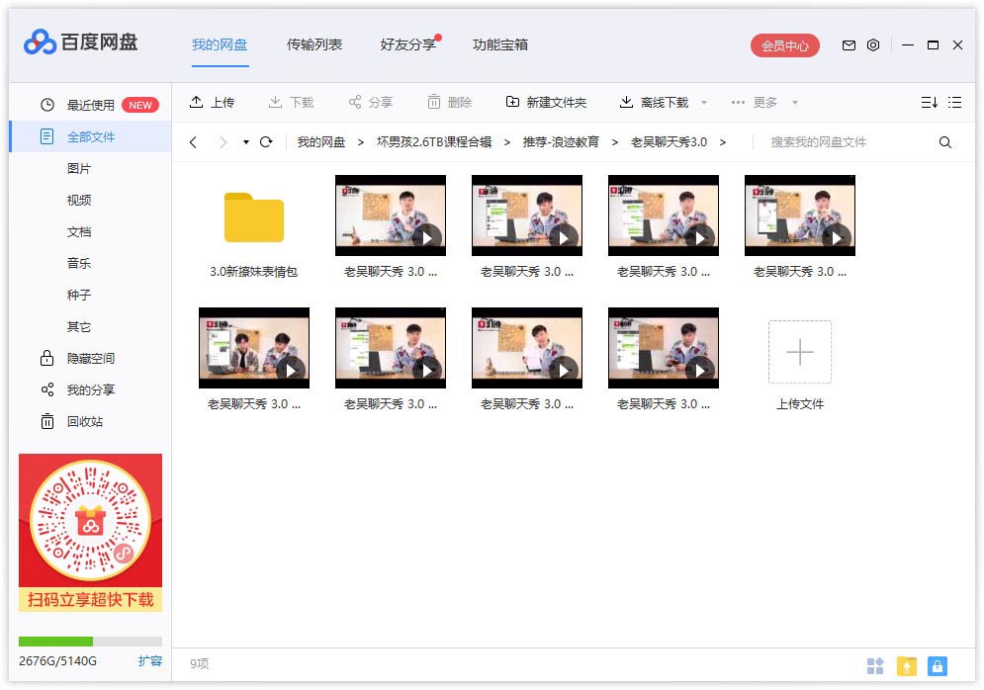
Task: Switch to 好友分享 tab
Action: [x=407, y=45]
